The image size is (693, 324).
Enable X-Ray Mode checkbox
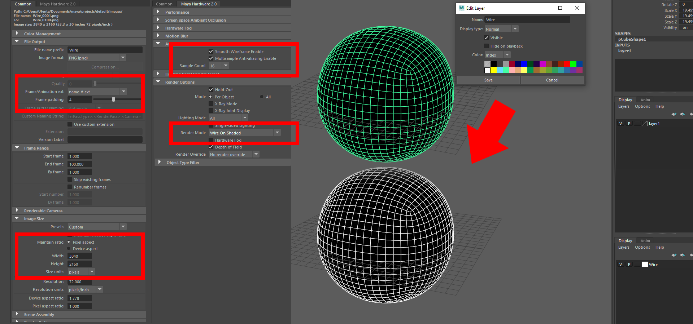tap(211, 104)
